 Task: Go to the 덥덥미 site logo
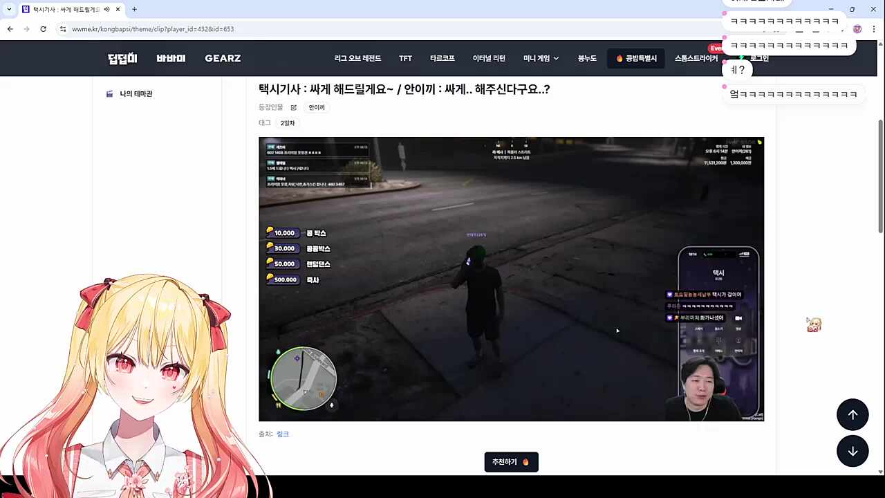122,58
